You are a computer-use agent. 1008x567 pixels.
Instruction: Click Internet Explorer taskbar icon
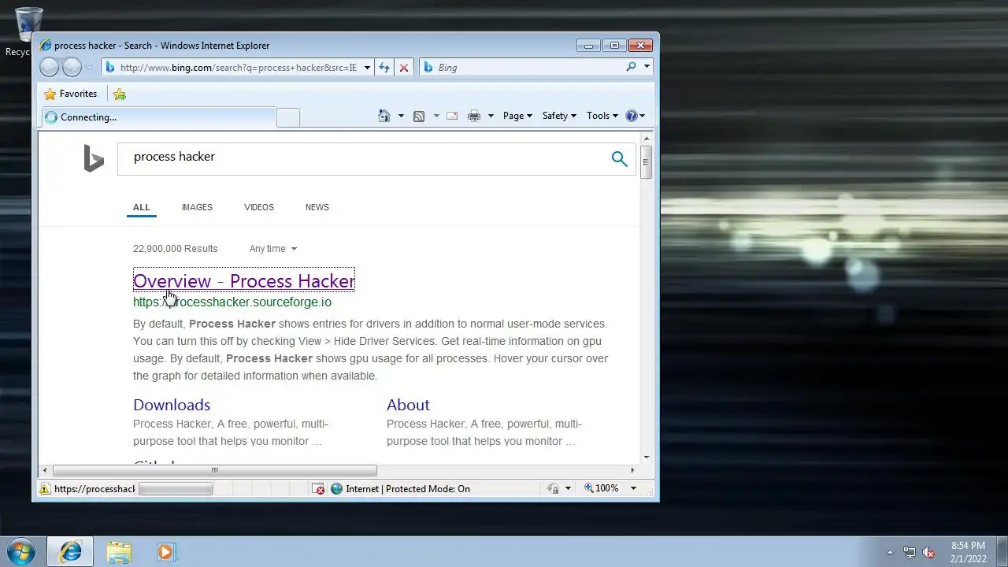[70, 552]
